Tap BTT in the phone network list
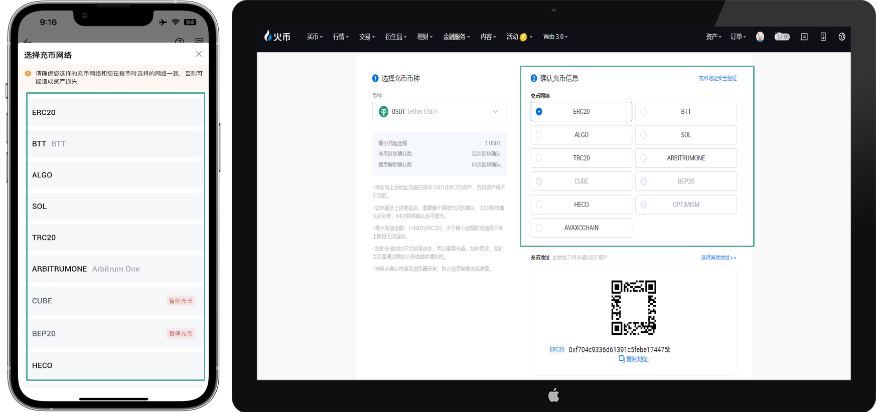This screenshot has width=876, height=412. coord(115,144)
